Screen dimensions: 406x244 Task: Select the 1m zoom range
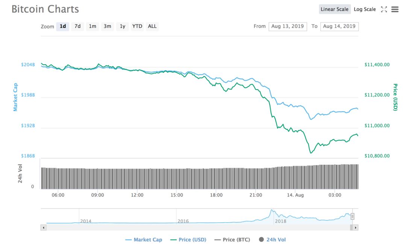pos(92,26)
